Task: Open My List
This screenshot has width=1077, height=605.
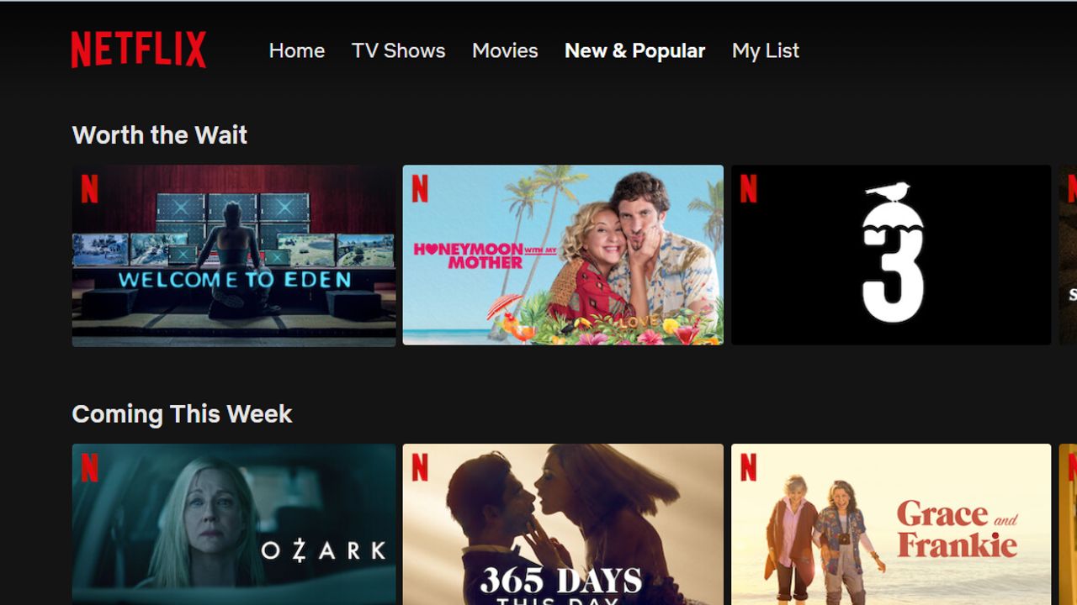Action: tap(766, 51)
